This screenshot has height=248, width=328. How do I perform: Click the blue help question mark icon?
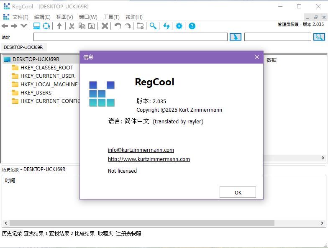pyautogui.click(x=192, y=26)
